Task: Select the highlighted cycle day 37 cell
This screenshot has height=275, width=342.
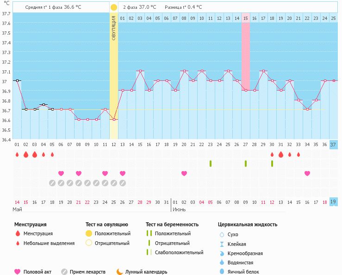Action: [x=334, y=145]
